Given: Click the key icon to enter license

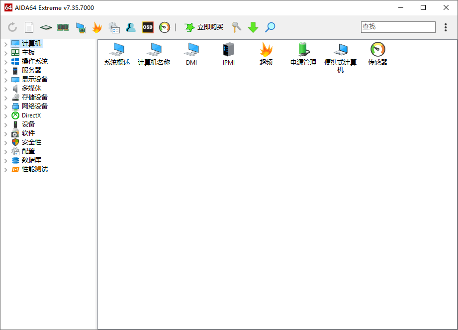Looking at the screenshot, I should 236,27.
